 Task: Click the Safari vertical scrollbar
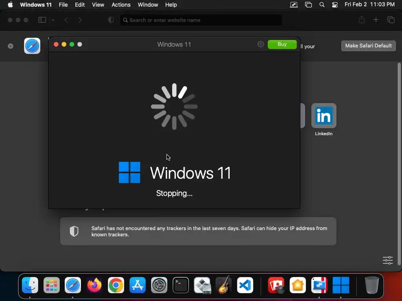pyautogui.click(x=399, y=164)
